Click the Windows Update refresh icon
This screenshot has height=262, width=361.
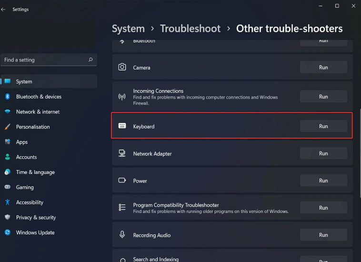pyautogui.click(x=7, y=232)
